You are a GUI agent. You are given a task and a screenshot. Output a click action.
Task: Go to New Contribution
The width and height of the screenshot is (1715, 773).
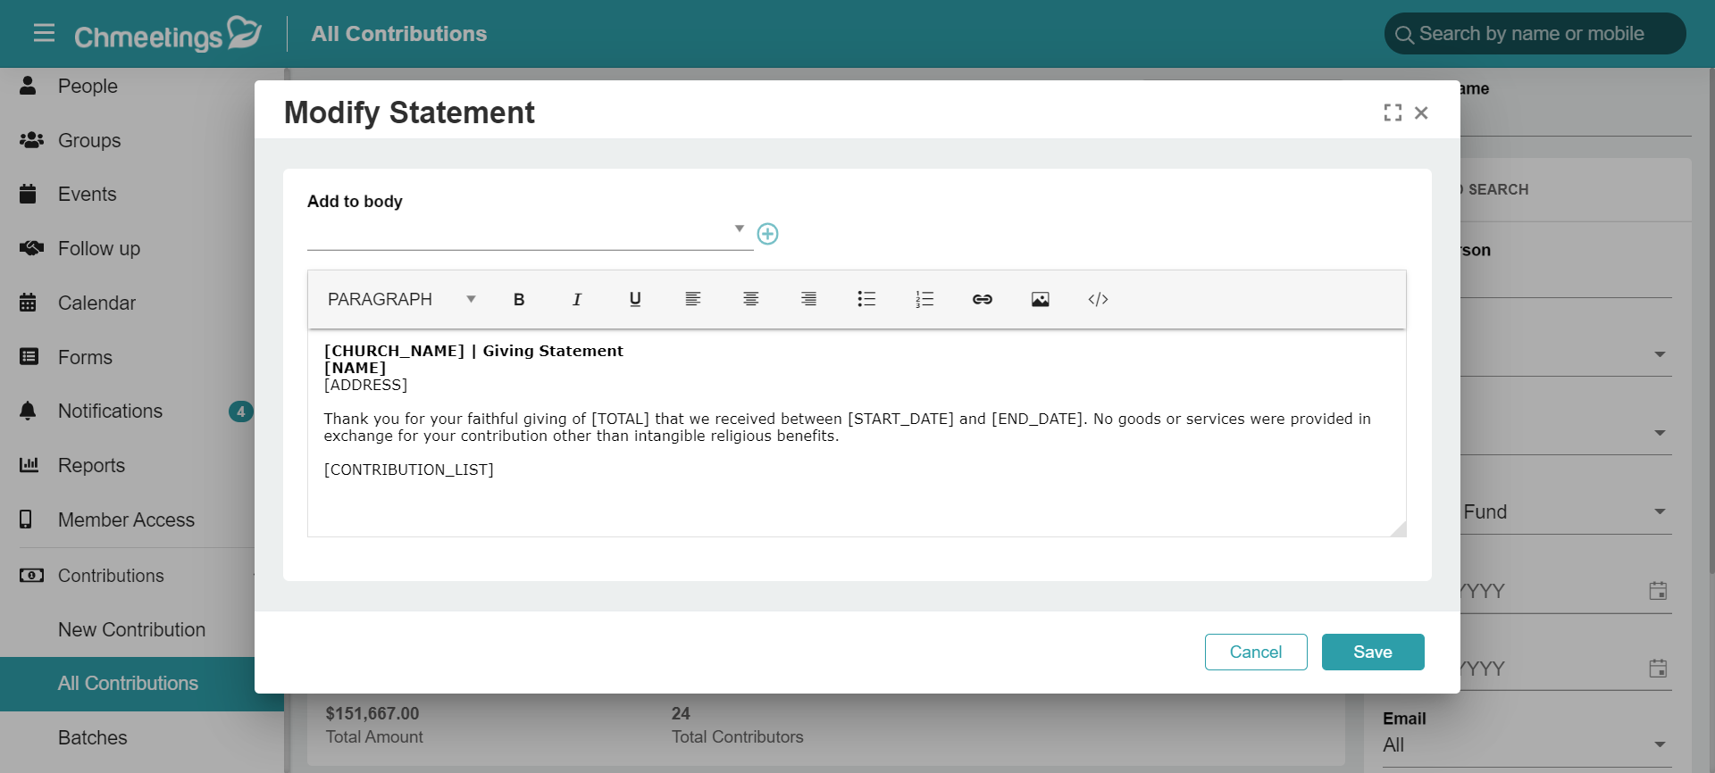pos(131,629)
